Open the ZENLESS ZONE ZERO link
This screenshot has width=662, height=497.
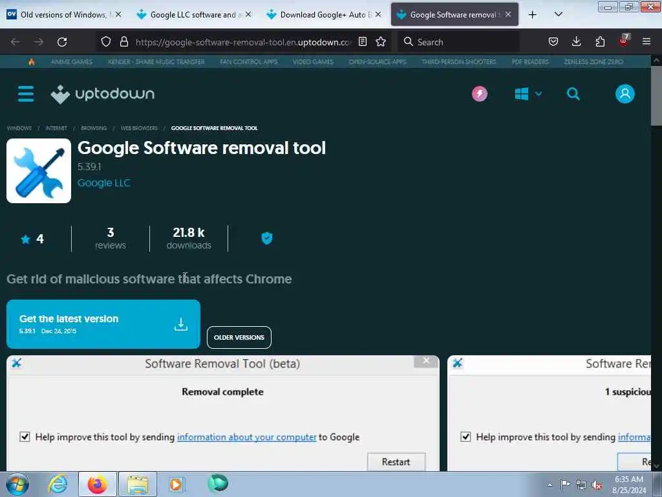[x=593, y=61]
